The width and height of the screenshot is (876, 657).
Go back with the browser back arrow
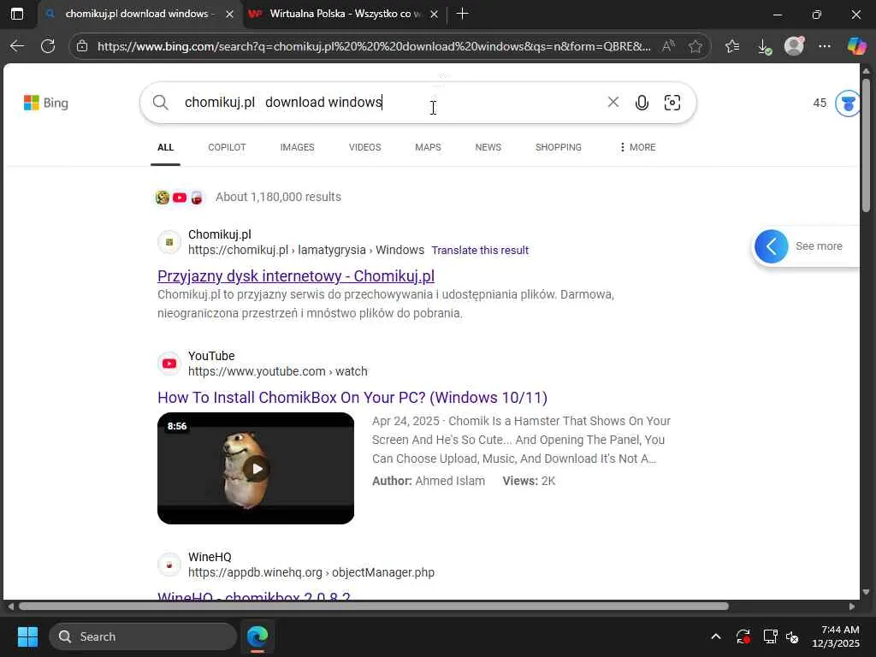tap(17, 46)
